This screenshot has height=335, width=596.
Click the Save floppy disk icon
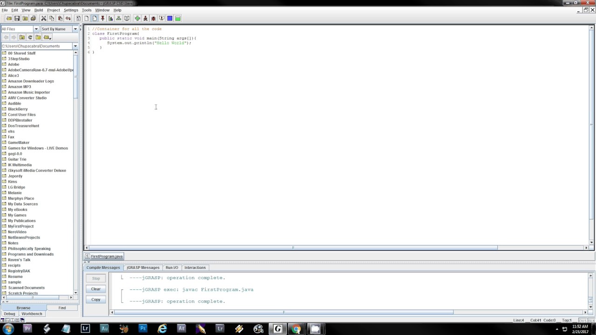tap(17, 18)
